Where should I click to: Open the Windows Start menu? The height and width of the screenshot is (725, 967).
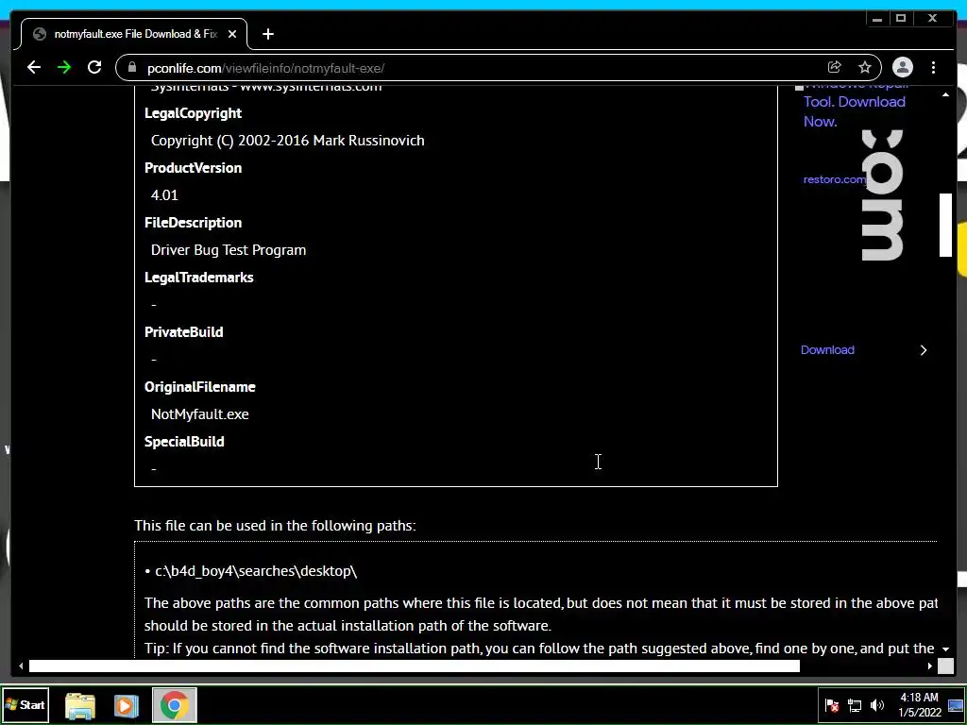[x=25, y=704]
